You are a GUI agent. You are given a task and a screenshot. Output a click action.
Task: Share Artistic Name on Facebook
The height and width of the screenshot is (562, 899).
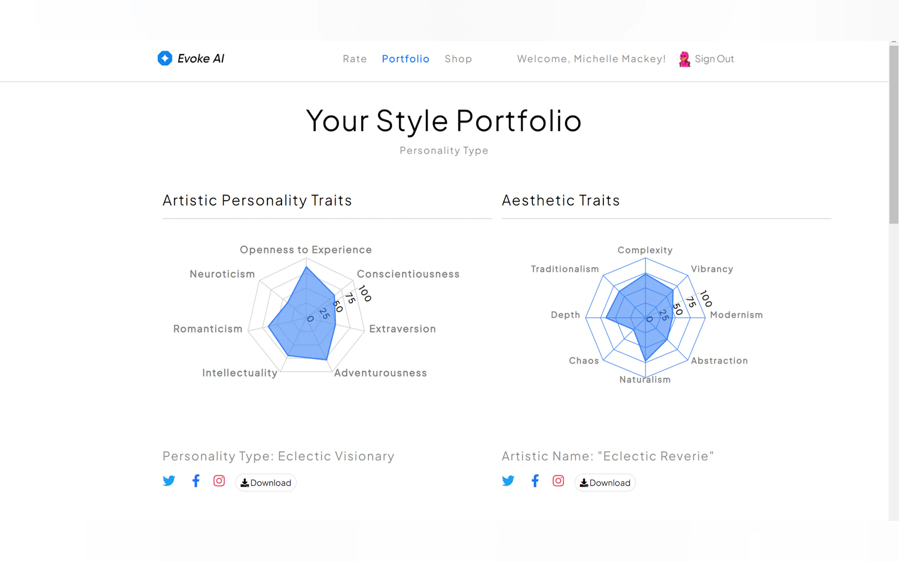point(535,481)
